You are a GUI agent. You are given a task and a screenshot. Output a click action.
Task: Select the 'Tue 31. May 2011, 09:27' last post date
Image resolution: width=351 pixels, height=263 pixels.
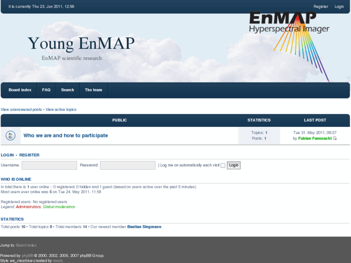[x=315, y=133]
